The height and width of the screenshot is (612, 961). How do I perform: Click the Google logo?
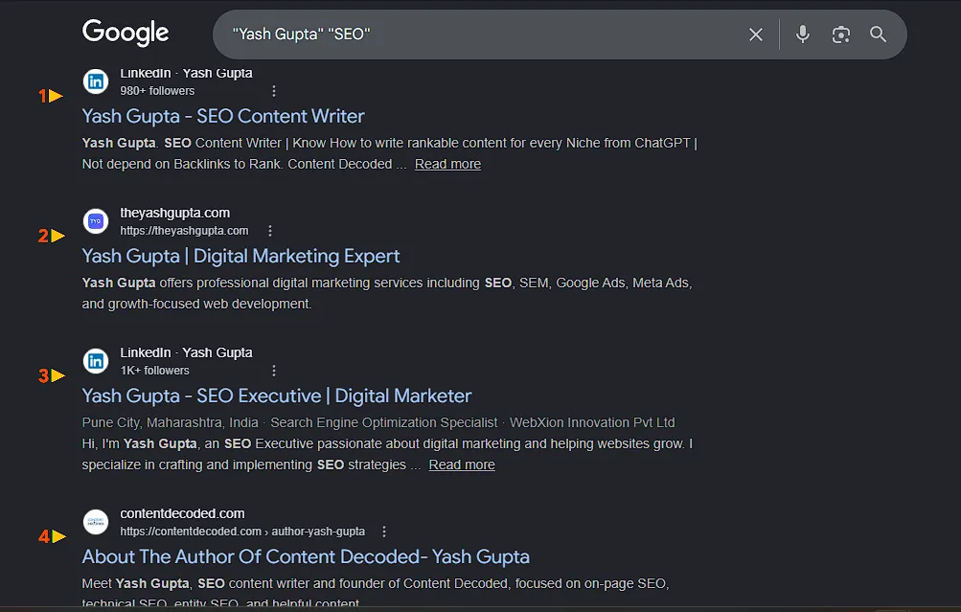pos(126,33)
